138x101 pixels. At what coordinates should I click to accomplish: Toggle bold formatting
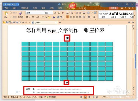click(x=27, y=17)
